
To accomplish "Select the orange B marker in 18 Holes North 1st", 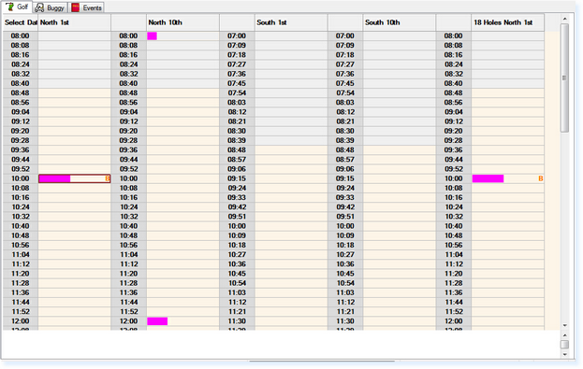I will click(x=541, y=179).
